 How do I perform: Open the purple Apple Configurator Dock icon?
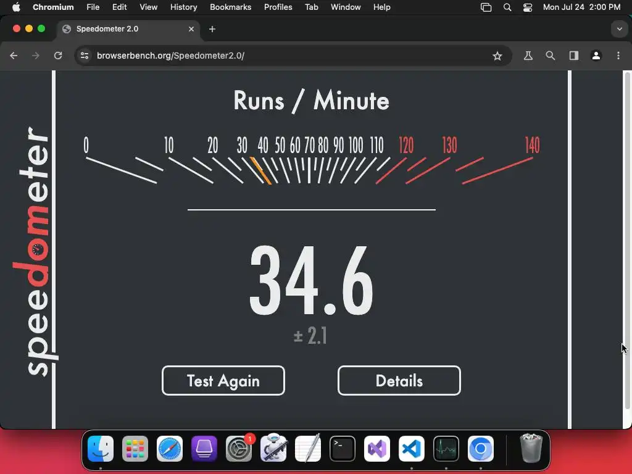(x=204, y=449)
